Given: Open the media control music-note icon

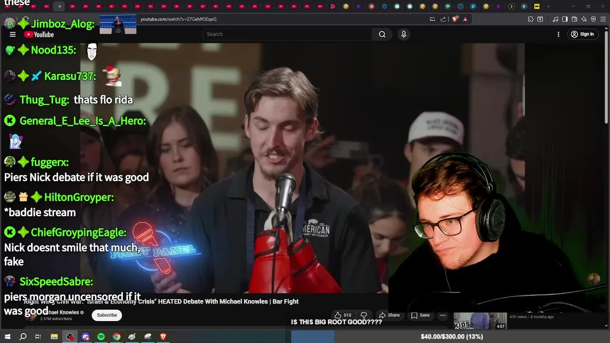Looking at the screenshot, I should click(x=555, y=19).
